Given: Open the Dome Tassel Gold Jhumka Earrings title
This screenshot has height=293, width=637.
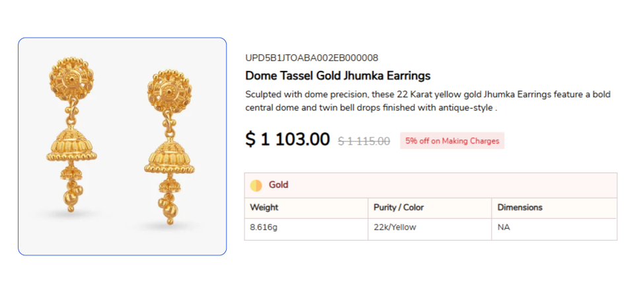Looking at the screenshot, I should (x=338, y=75).
